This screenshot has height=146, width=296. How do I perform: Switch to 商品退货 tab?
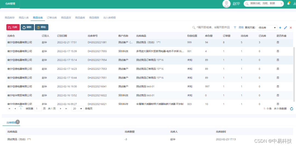click(66, 18)
